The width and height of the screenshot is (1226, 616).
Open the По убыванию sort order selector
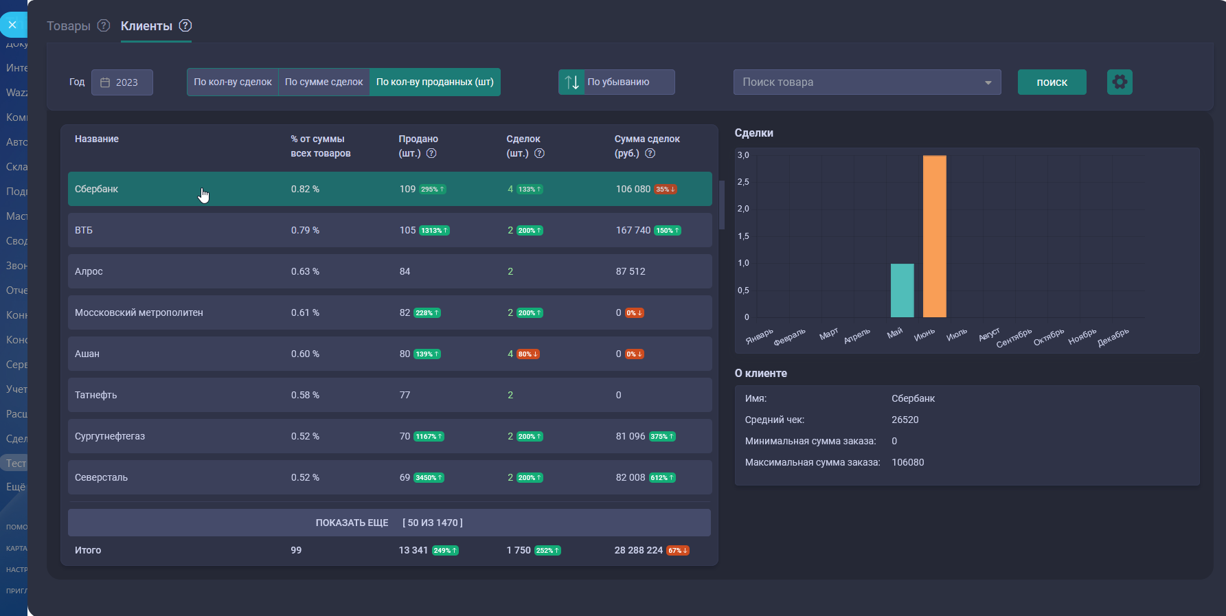[x=628, y=82]
